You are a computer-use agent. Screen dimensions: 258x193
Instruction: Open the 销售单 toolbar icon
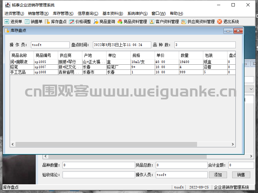(27, 22)
